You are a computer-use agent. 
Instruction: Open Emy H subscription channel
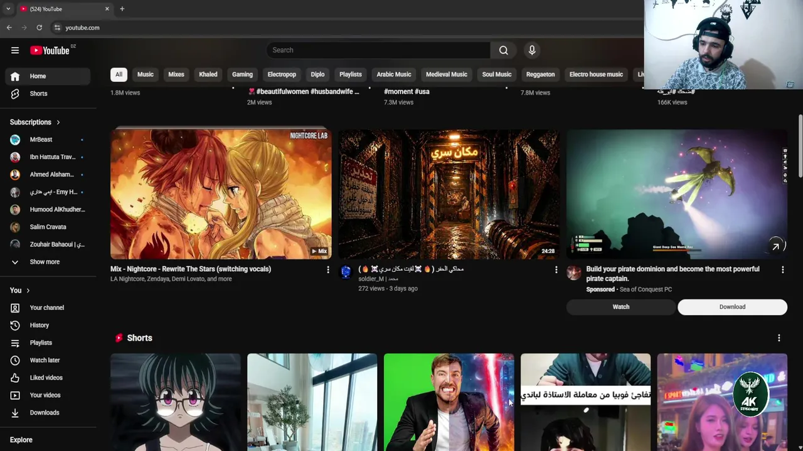coord(48,192)
